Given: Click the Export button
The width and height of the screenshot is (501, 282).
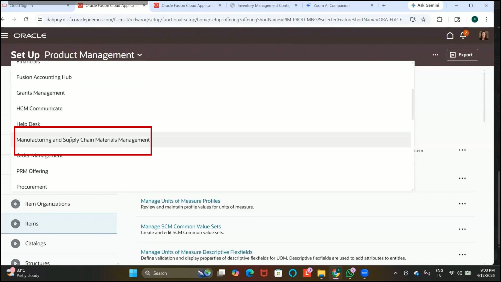Looking at the screenshot, I should click(462, 55).
